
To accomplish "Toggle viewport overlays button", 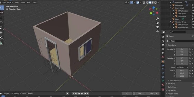I will click(x=138, y=3).
